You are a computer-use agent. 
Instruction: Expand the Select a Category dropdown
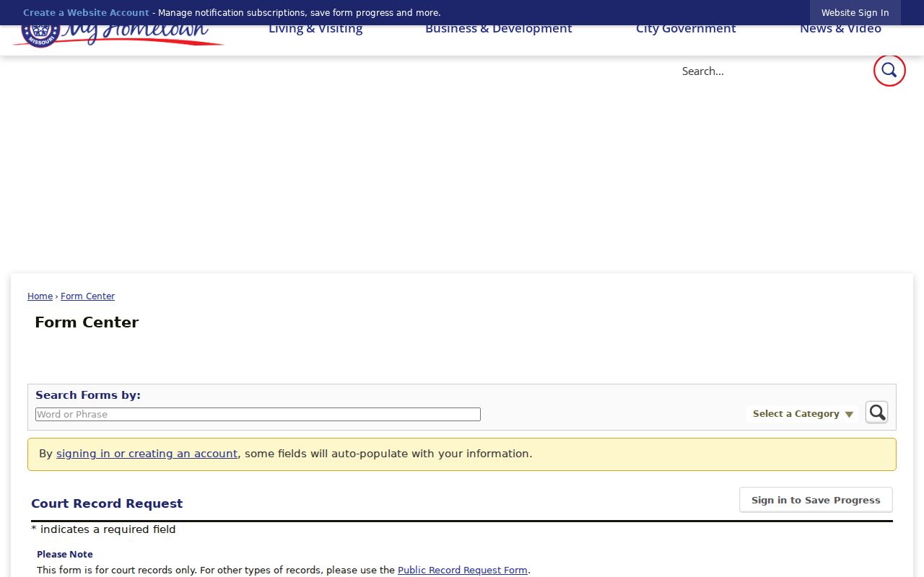pyautogui.click(x=803, y=414)
